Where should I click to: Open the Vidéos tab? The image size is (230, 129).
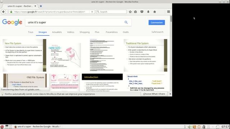point(70,32)
